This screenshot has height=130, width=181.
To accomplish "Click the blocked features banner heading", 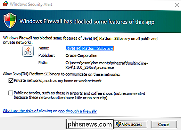I will point(87,22).
